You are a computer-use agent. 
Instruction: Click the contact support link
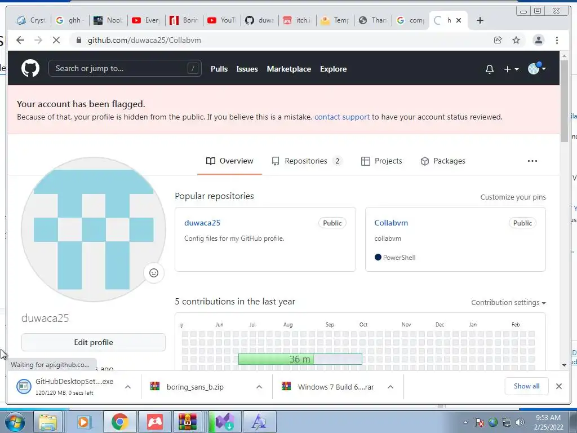[342, 117]
